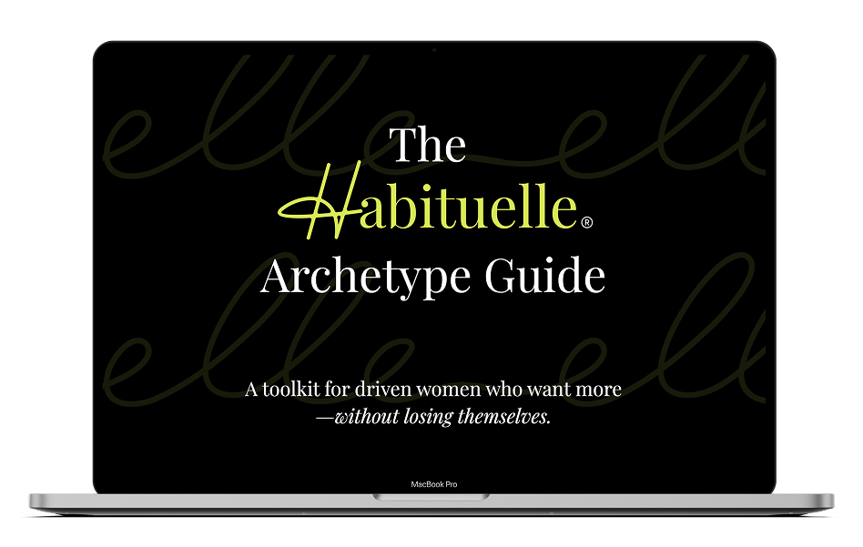Screen dimensions: 863x547
Task: Click the "Archetype Guide" heading
Action: point(432,278)
